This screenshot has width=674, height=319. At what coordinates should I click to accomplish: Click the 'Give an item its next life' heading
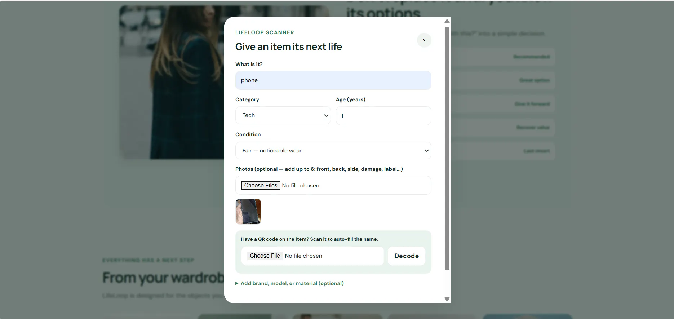(x=289, y=47)
